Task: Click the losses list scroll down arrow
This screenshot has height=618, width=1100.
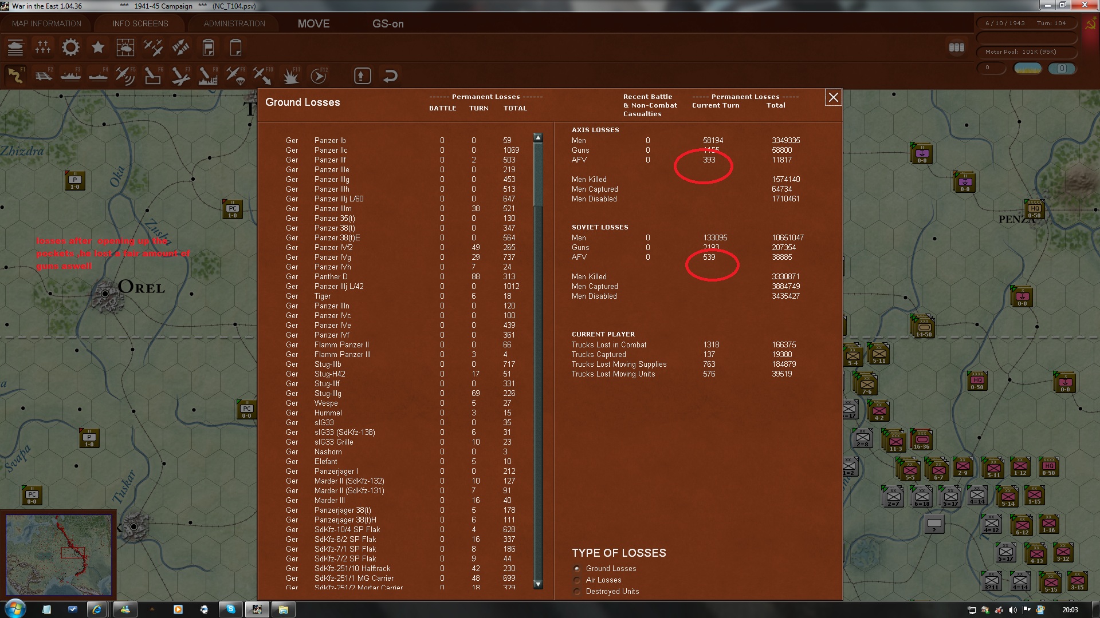Action: click(537, 584)
